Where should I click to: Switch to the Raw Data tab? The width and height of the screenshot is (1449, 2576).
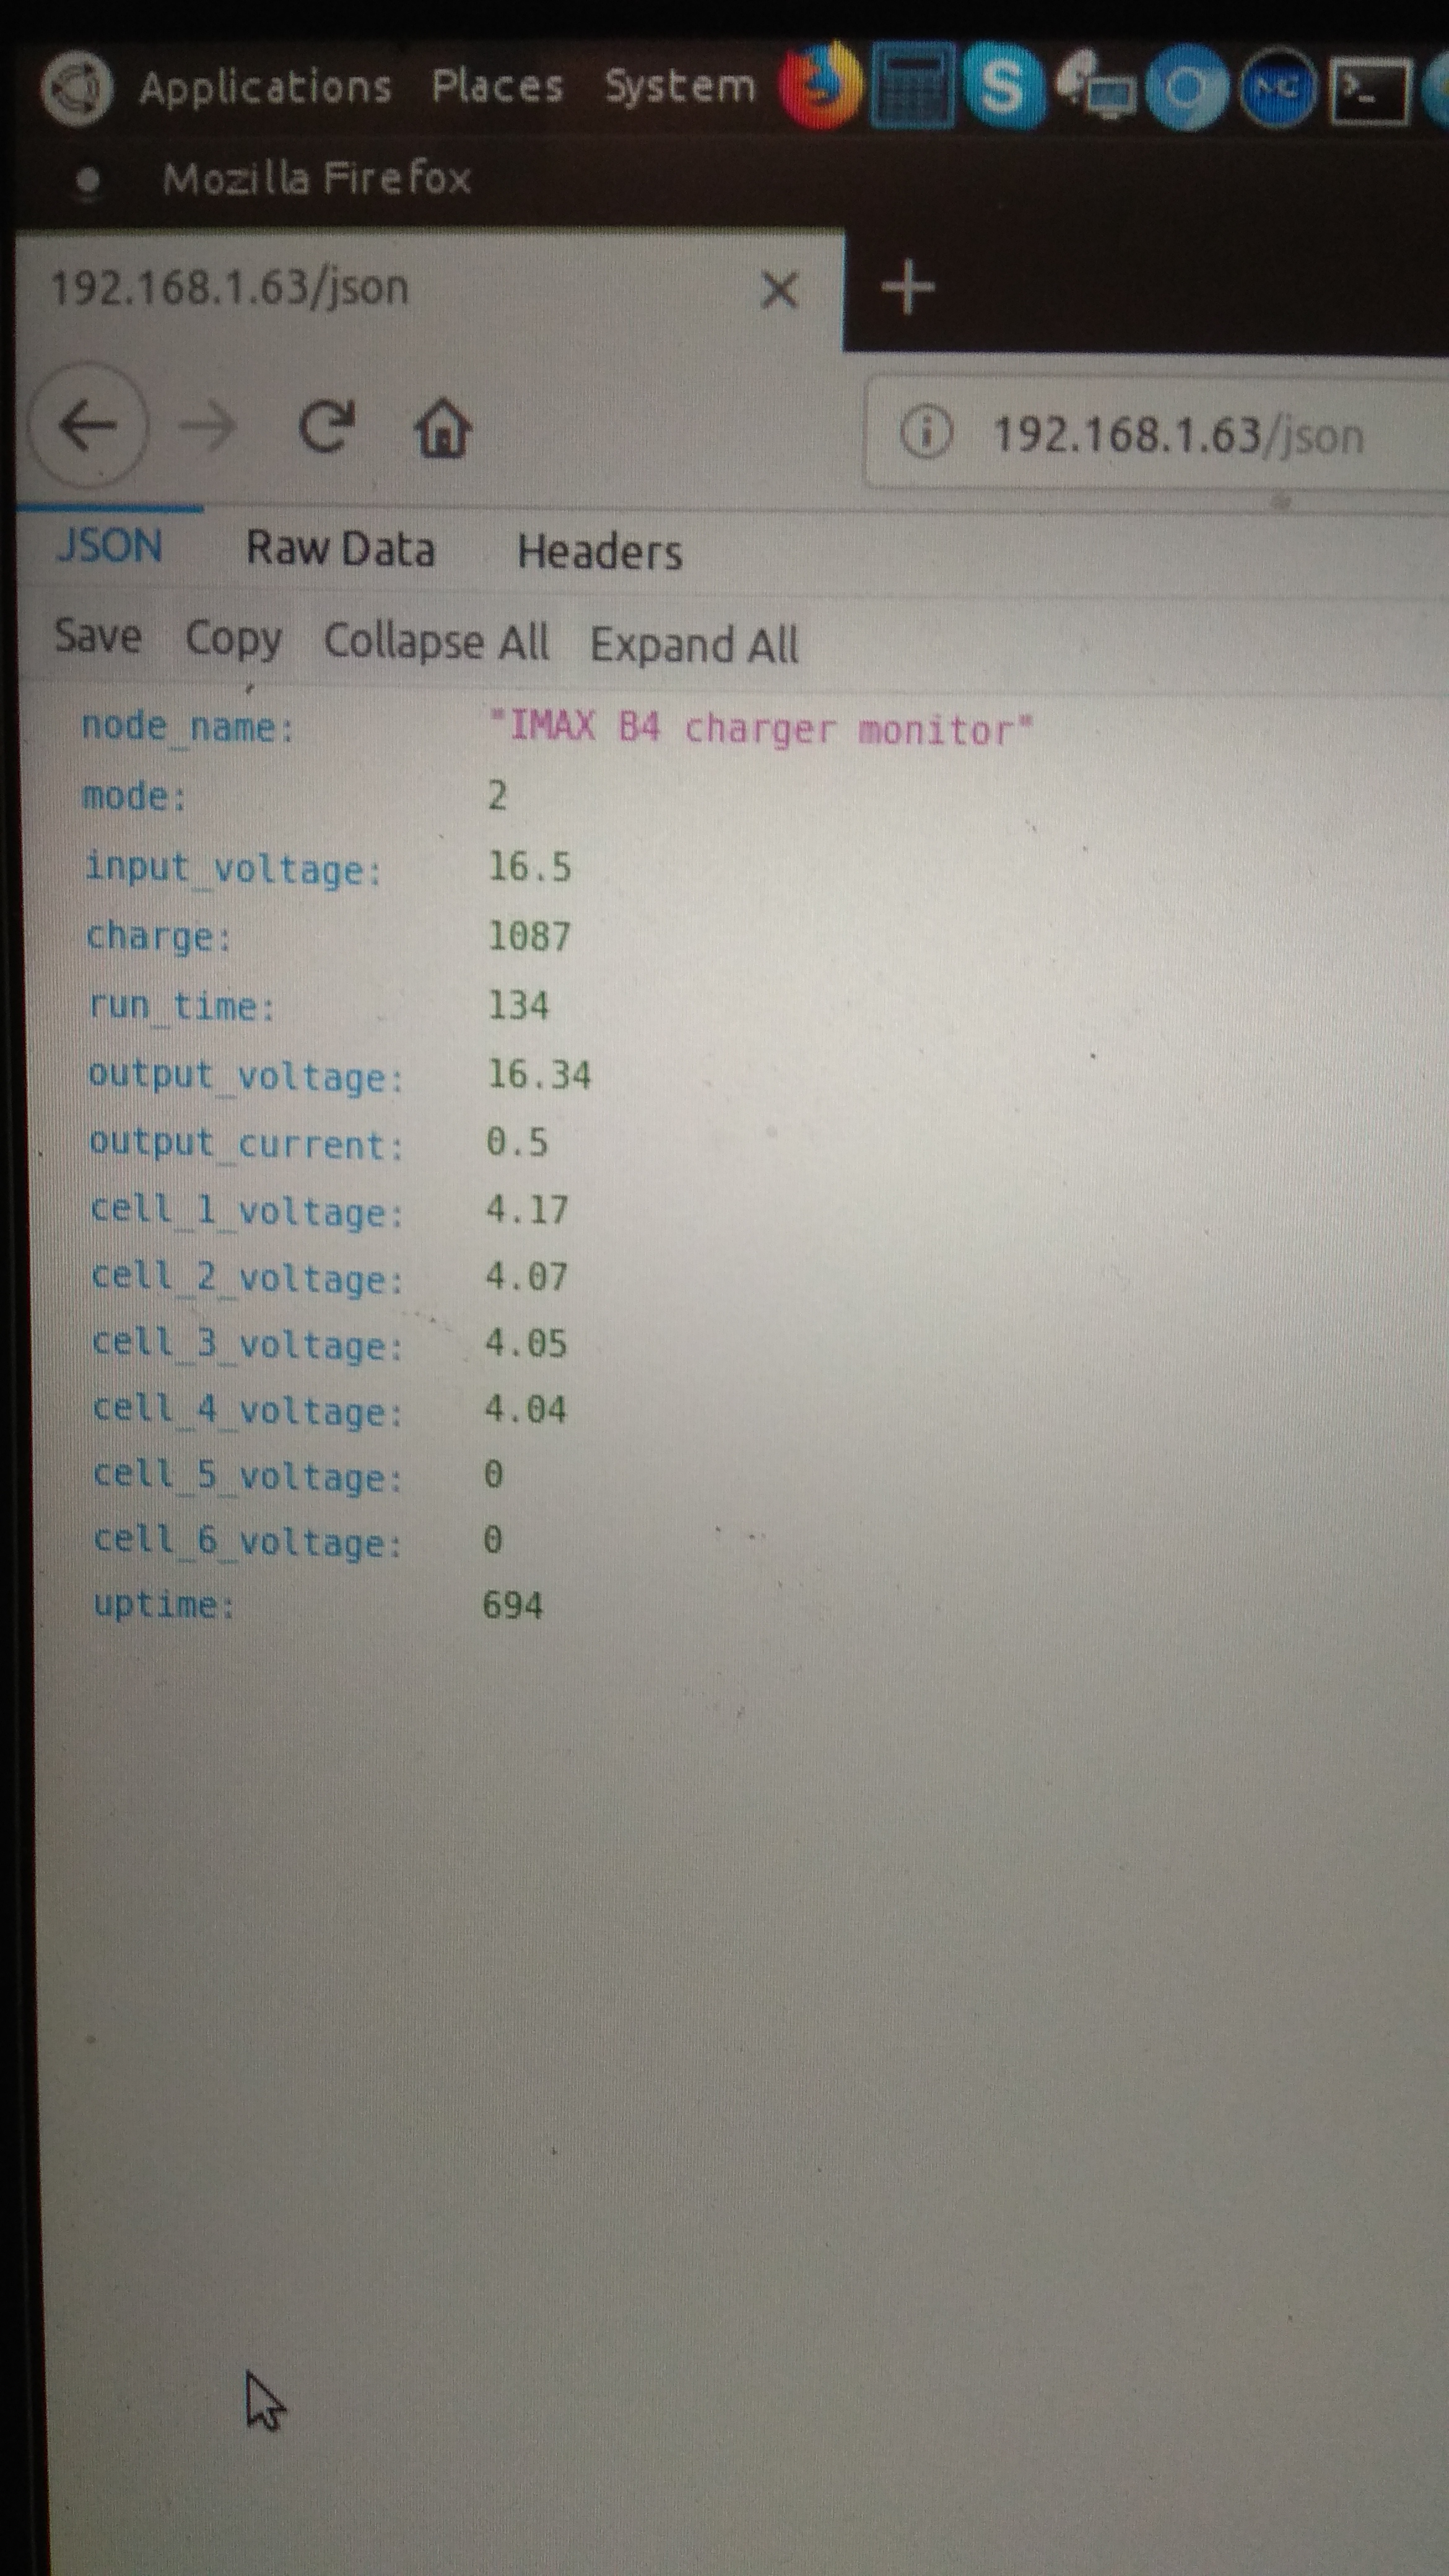340,549
